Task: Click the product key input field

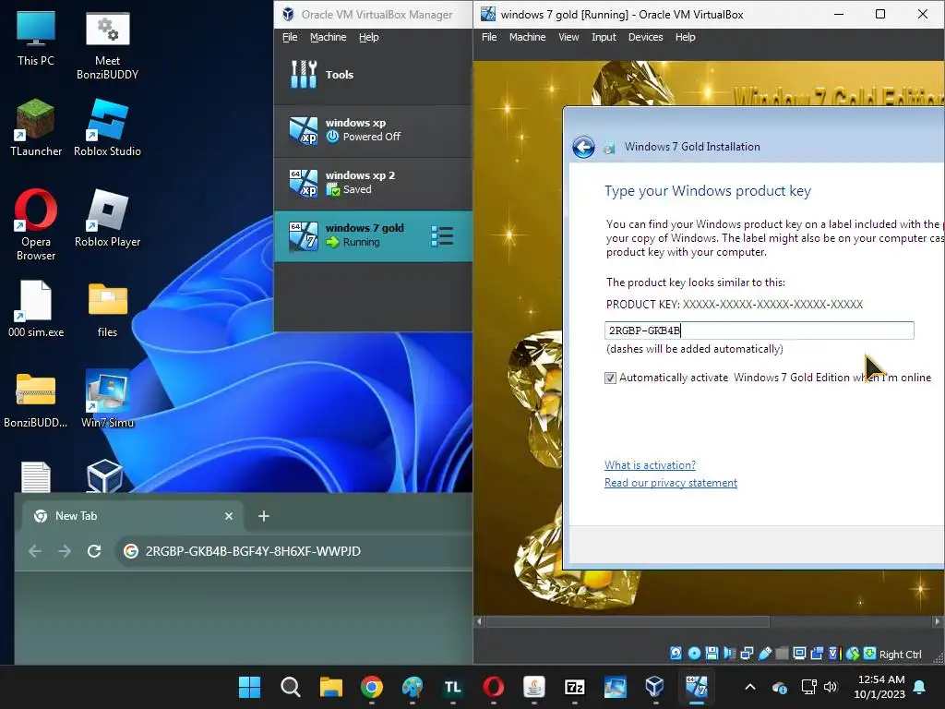Action: click(x=759, y=330)
